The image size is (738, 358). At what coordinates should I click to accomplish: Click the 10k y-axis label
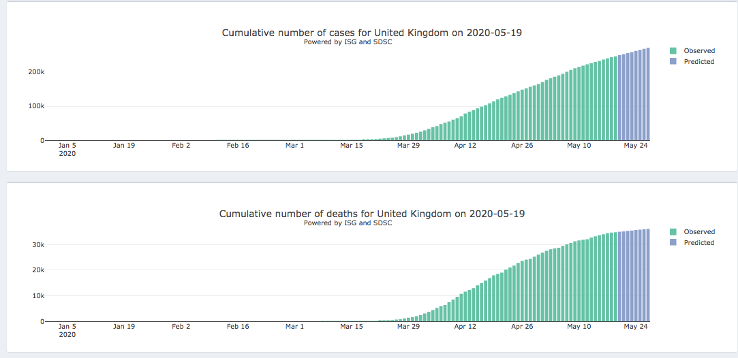pos(37,296)
